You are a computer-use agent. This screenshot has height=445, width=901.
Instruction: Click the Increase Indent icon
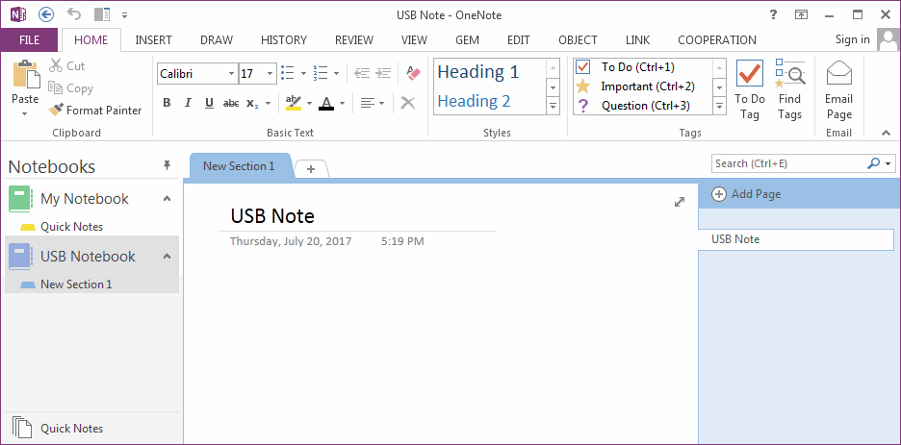point(383,73)
